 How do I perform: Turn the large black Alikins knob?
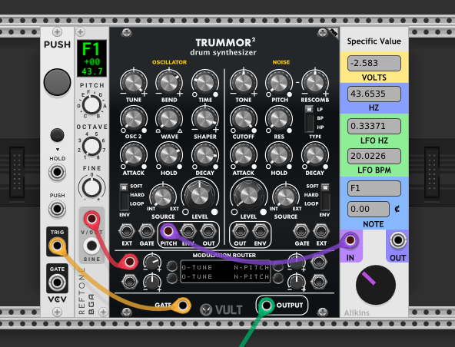point(376,285)
